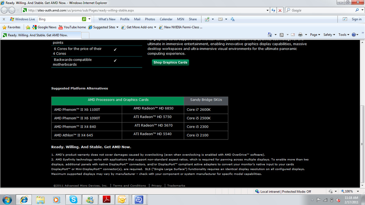365x205 pixels.
Task: Click the Windows Live logo button
Action: pyautogui.click(x=22, y=19)
